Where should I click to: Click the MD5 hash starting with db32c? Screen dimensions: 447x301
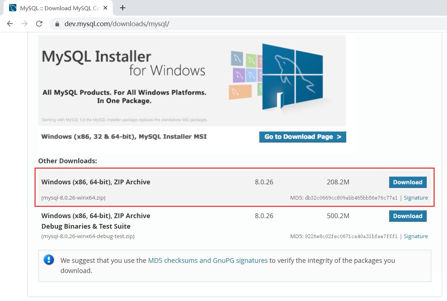pos(351,198)
